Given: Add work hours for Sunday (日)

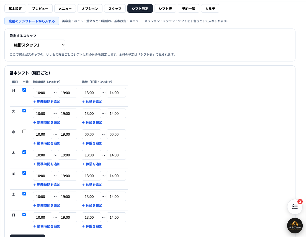Looking at the screenshot, I should (x=47, y=226).
